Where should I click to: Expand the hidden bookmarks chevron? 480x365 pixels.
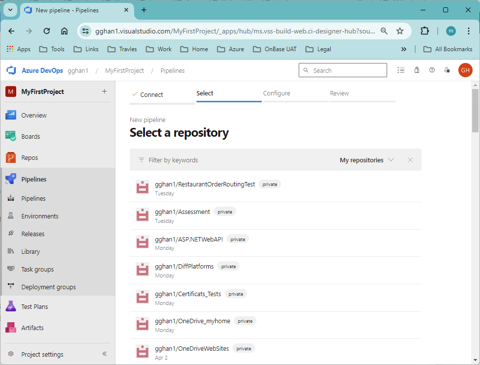tap(403, 49)
